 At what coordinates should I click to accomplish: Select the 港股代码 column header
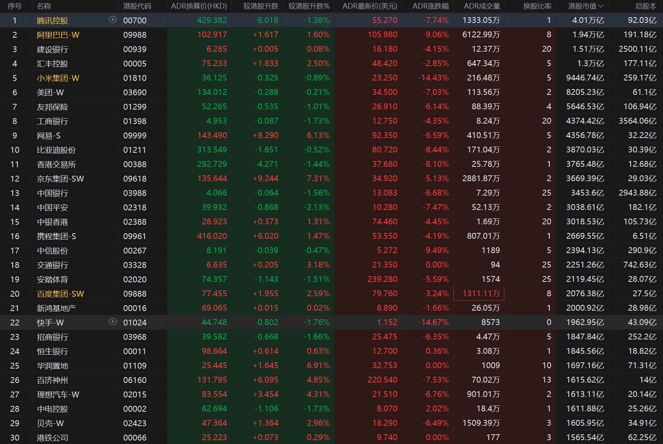[137, 6]
